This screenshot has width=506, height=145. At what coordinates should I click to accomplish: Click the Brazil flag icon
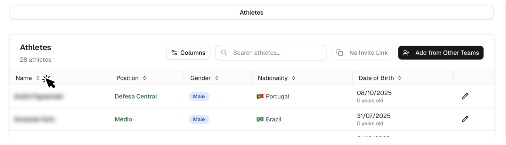pyautogui.click(x=260, y=119)
